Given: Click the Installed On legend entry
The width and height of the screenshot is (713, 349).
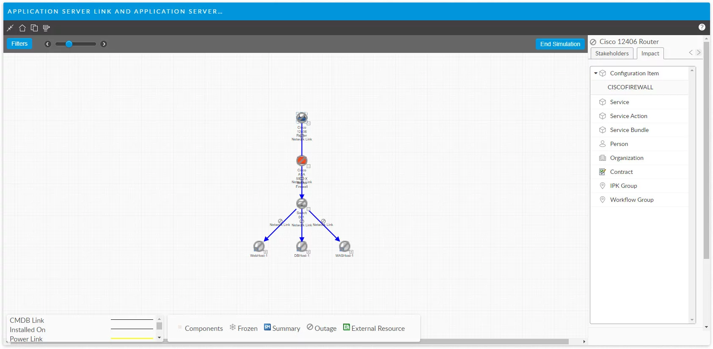Looking at the screenshot, I should [28, 330].
